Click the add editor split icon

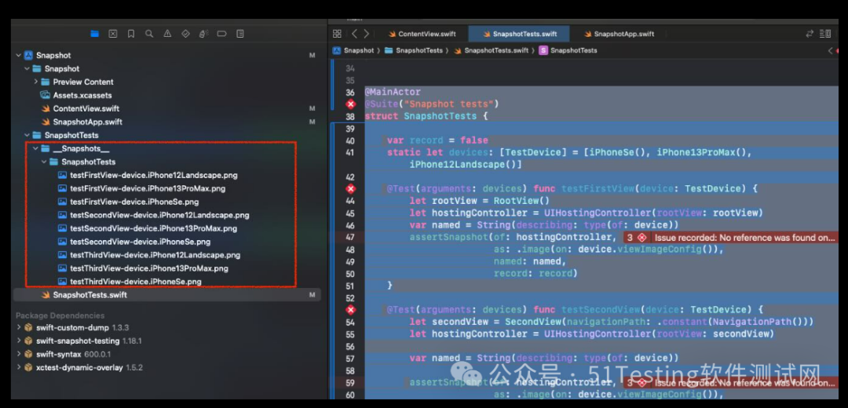pyautogui.click(x=825, y=34)
